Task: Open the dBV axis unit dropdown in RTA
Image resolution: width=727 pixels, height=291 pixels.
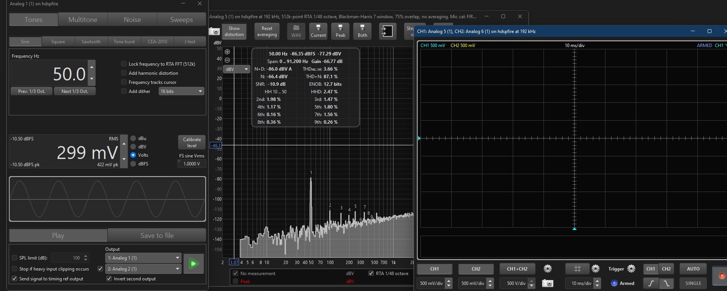Action: [x=236, y=69]
